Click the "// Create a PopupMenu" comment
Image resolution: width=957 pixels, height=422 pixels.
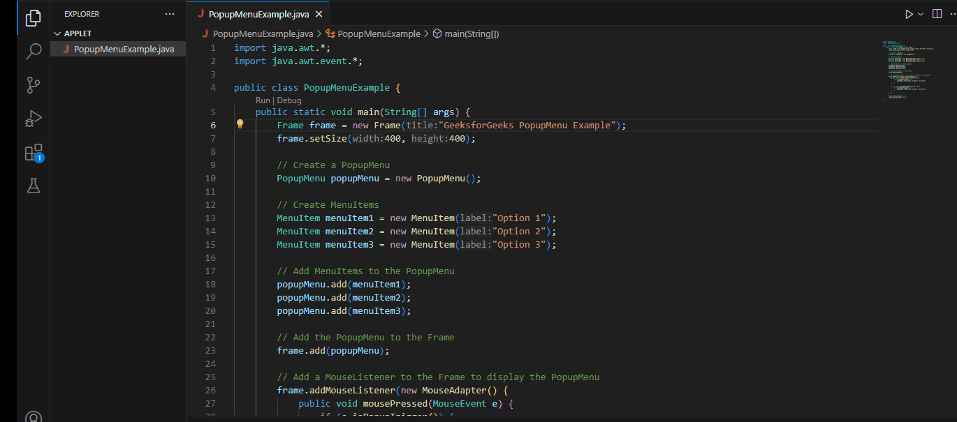pyautogui.click(x=333, y=165)
